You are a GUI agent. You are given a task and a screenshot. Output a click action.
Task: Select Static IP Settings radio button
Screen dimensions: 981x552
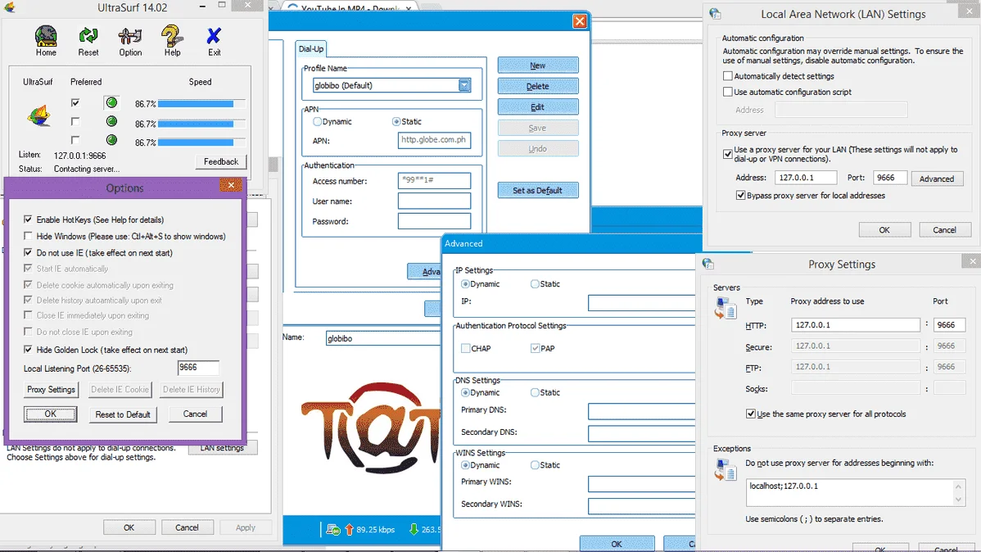coord(535,283)
